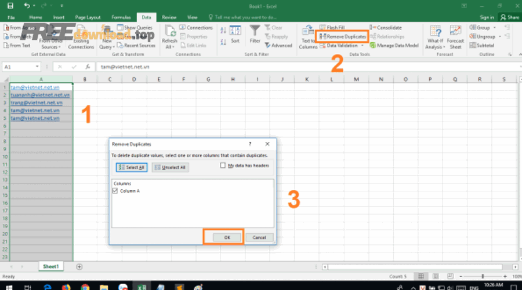Uncheck the Column A checkbox
The width and height of the screenshot is (522, 290).
tap(115, 191)
